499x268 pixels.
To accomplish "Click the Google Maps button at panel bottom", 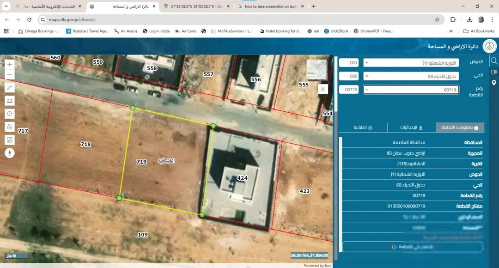I will (x=412, y=247).
